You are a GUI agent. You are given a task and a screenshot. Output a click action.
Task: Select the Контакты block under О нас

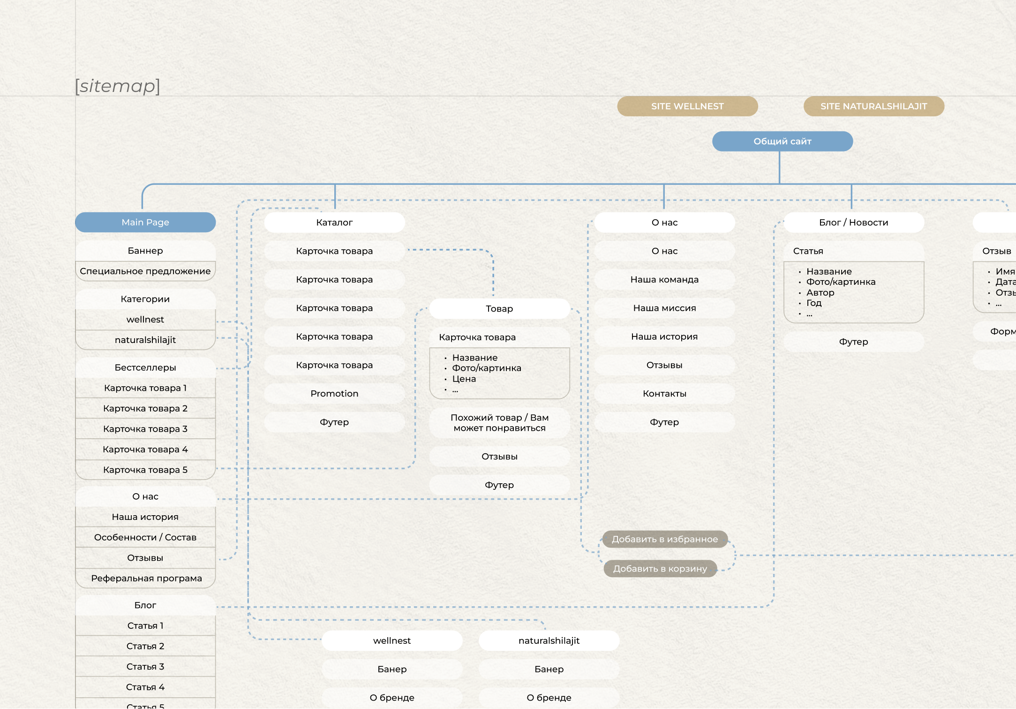click(x=664, y=394)
